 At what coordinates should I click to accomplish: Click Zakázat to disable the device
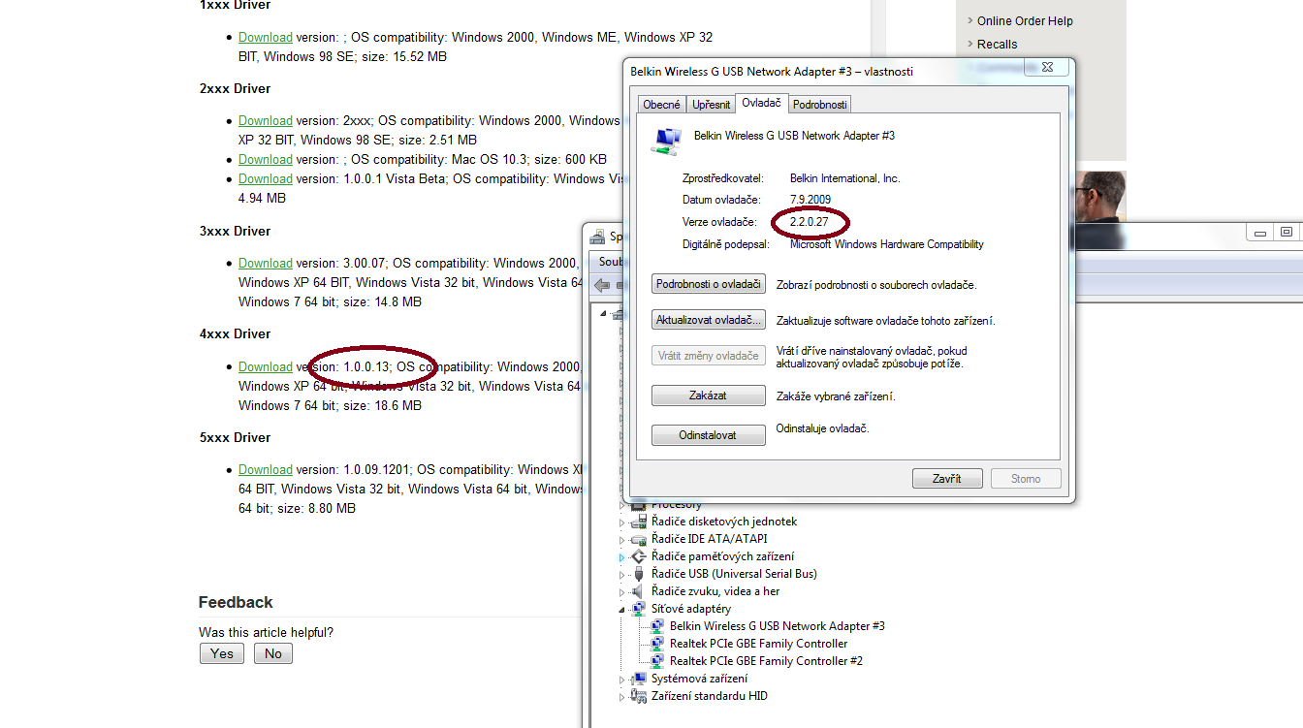[x=709, y=396]
